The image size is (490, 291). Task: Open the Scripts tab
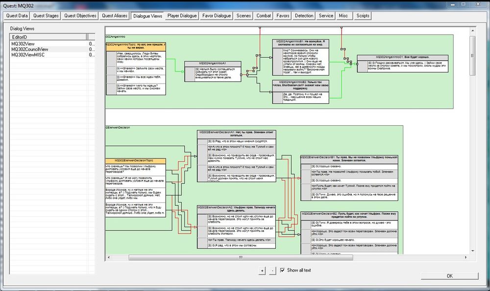(x=363, y=16)
